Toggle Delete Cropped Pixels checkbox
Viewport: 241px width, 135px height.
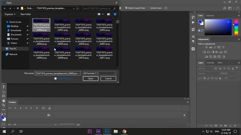pos(127,8)
